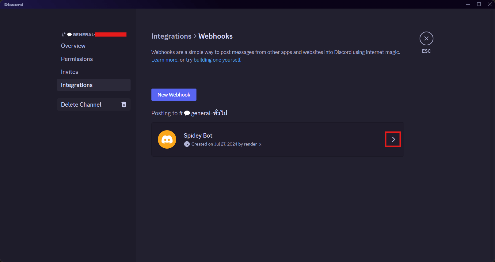Click the Webhooks breadcrumb title
Screen dimensions: 495x262
point(215,36)
